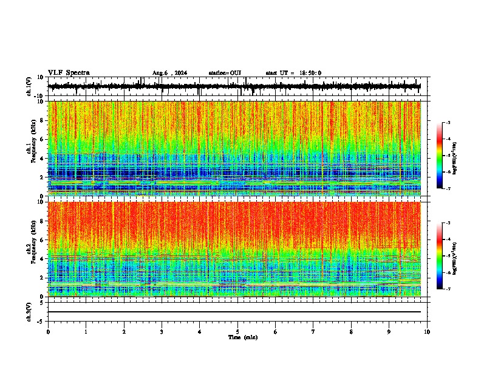Click time axis tick label 10
481x372 pixels.
[427, 332]
